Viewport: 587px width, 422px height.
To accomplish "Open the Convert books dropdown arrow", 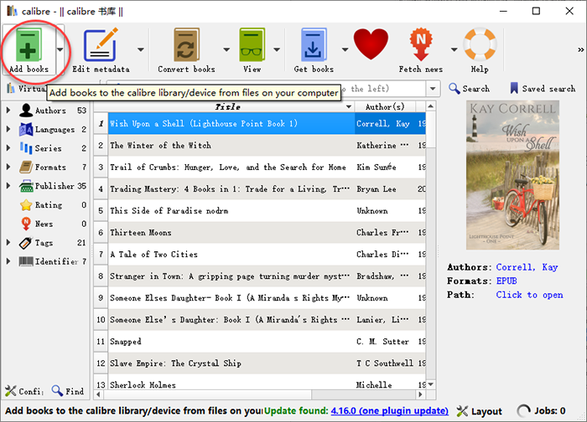I will (226, 49).
